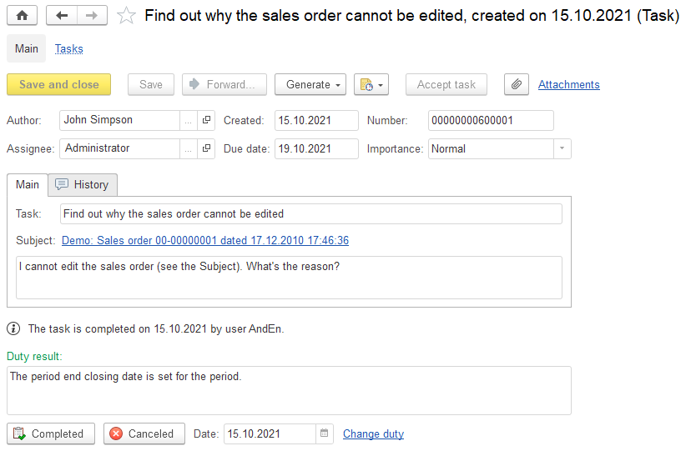Viewport: 691px width, 451px height.
Task: Go forward with the right arrow
Action: (x=92, y=15)
